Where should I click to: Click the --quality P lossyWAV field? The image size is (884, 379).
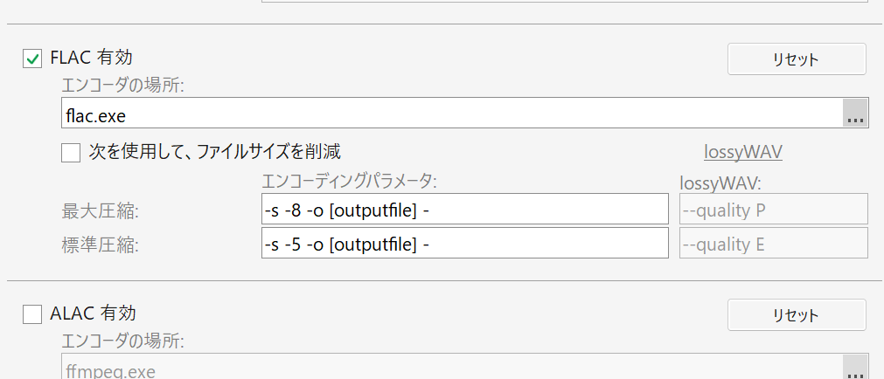click(773, 210)
